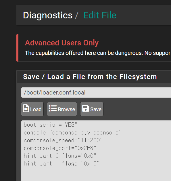Click the document icon on Load button
The height and width of the screenshot is (181, 171).
[26, 108]
